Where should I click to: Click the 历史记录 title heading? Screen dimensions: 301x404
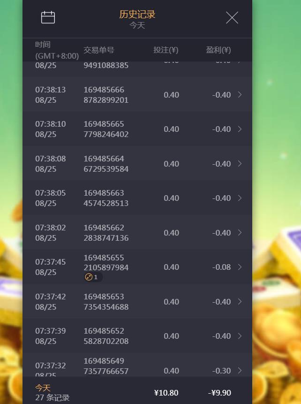tap(137, 14)
